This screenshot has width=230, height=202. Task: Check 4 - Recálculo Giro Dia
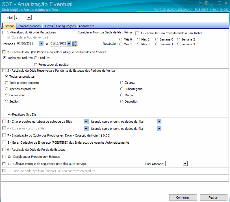click(x=5, y=114)
